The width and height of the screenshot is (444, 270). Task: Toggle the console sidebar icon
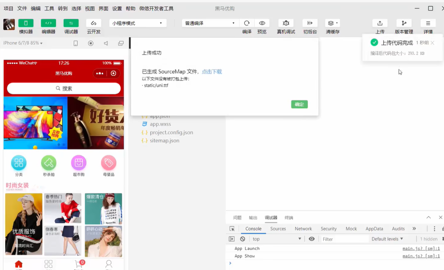pyautogui.click(x=231, y=239)
